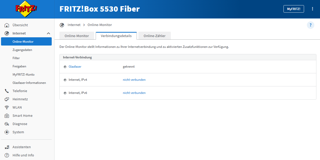Click the Internet-Verbindung section header
The height and width of the screenshot is (160, 320).
[x=188, y=57]
